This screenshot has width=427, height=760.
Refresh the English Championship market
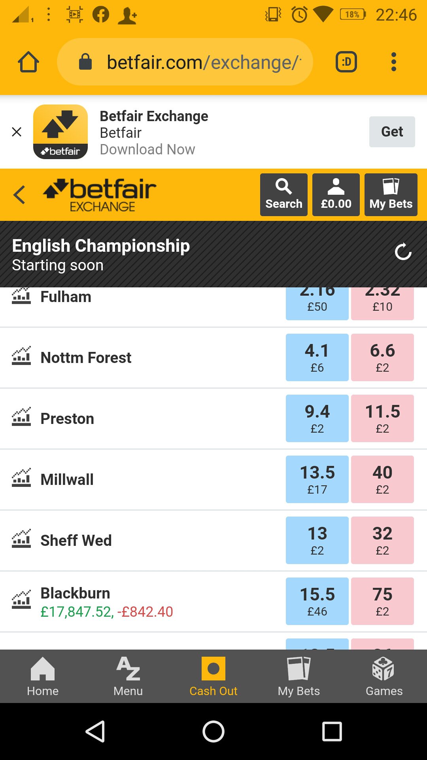[x=403, y=252]
